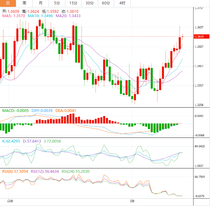
Task: Click the MACD:-0.0005 indicator label
Action: point(16,111)
